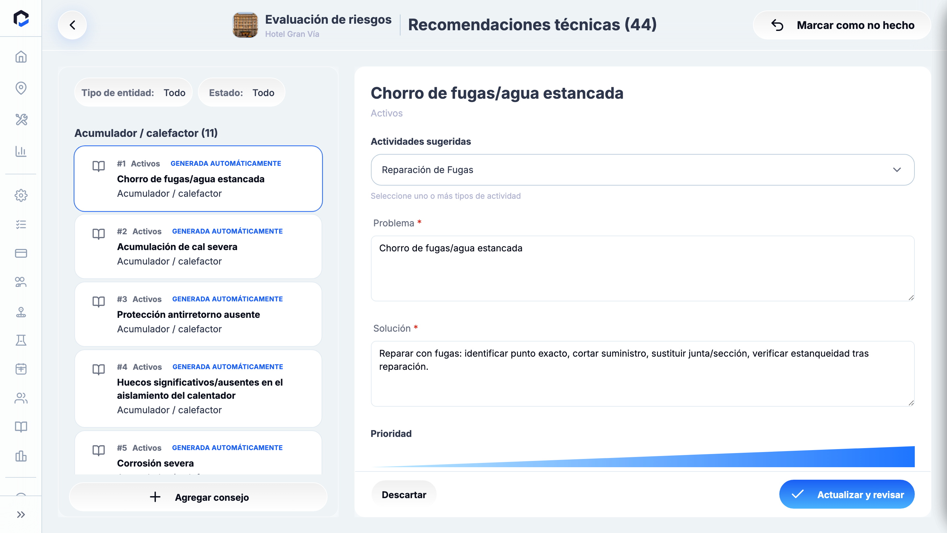Image resolution: width=947 pixels, height=533 pixels.
Task: Open the calendar icon in sidebar
Action: 21,369
